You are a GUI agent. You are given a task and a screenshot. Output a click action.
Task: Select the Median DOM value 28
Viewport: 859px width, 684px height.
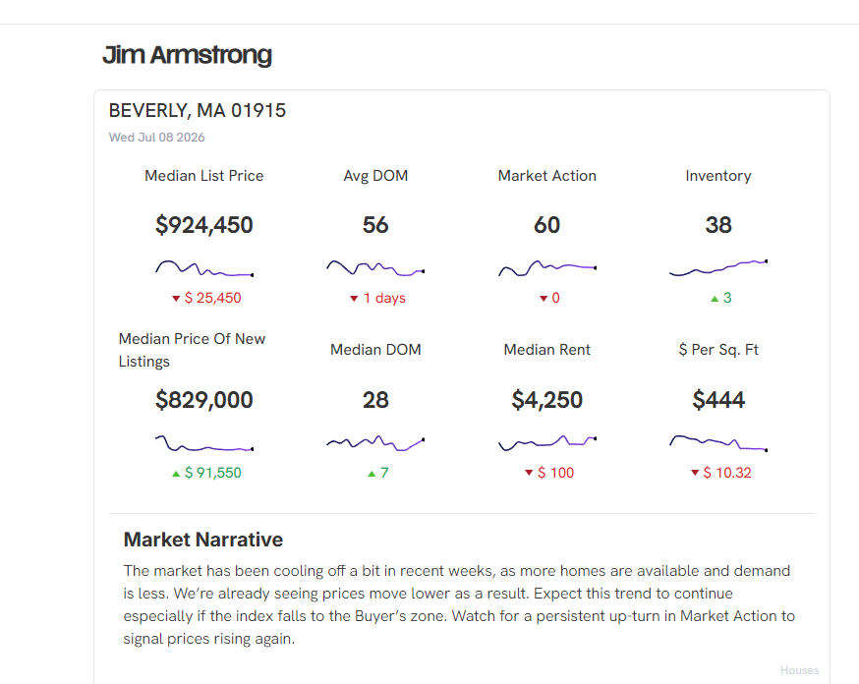pyautogui.click(x=375, y=400)
